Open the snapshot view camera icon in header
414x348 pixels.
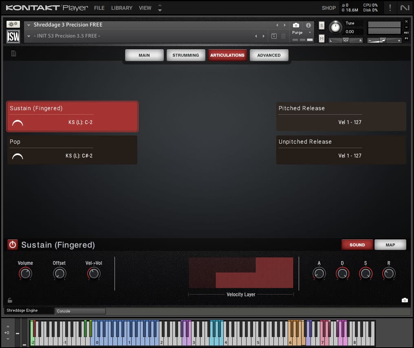tap(296, 25)
